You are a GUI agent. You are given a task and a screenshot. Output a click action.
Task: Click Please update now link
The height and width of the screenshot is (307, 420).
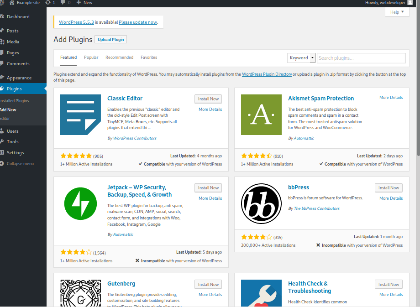138,22
